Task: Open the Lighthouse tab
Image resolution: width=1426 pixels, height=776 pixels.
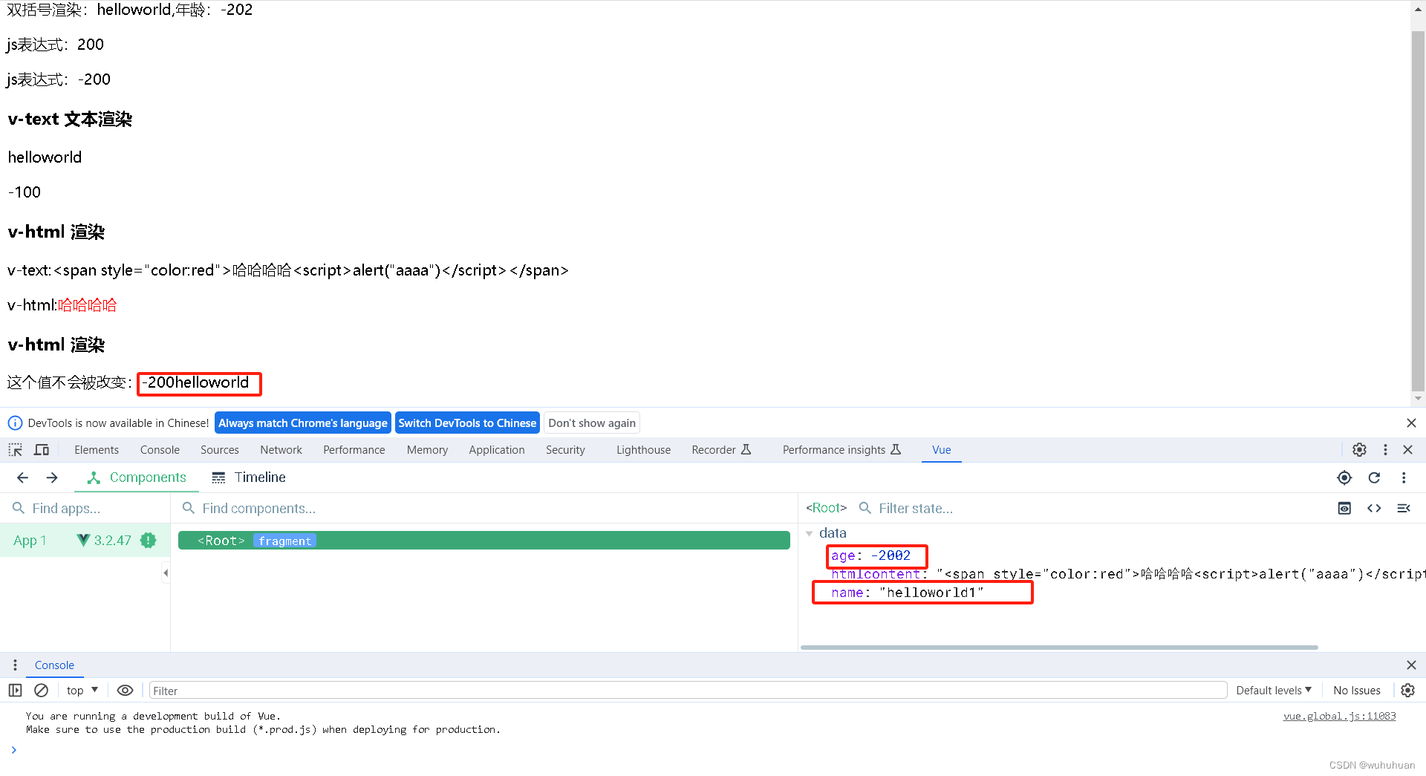Action: point(643,450)
